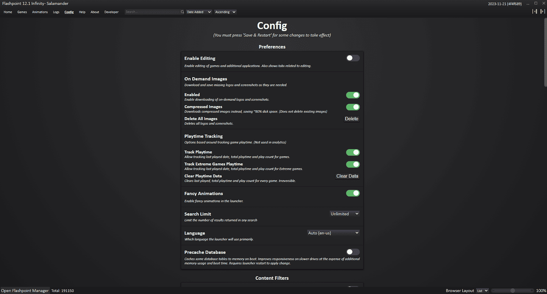Click the Clear Data button

click(347, 176)
